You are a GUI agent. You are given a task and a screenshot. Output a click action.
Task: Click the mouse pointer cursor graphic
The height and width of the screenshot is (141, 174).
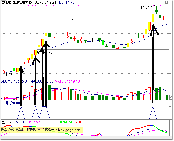(x=73, y=19)
